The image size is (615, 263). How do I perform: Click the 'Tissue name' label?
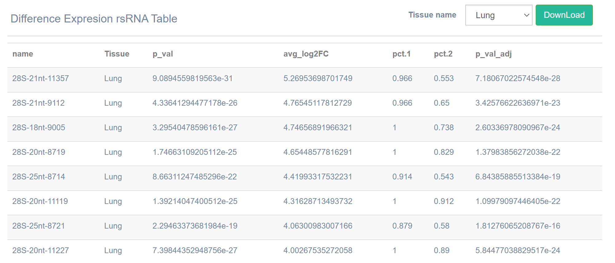432,15
